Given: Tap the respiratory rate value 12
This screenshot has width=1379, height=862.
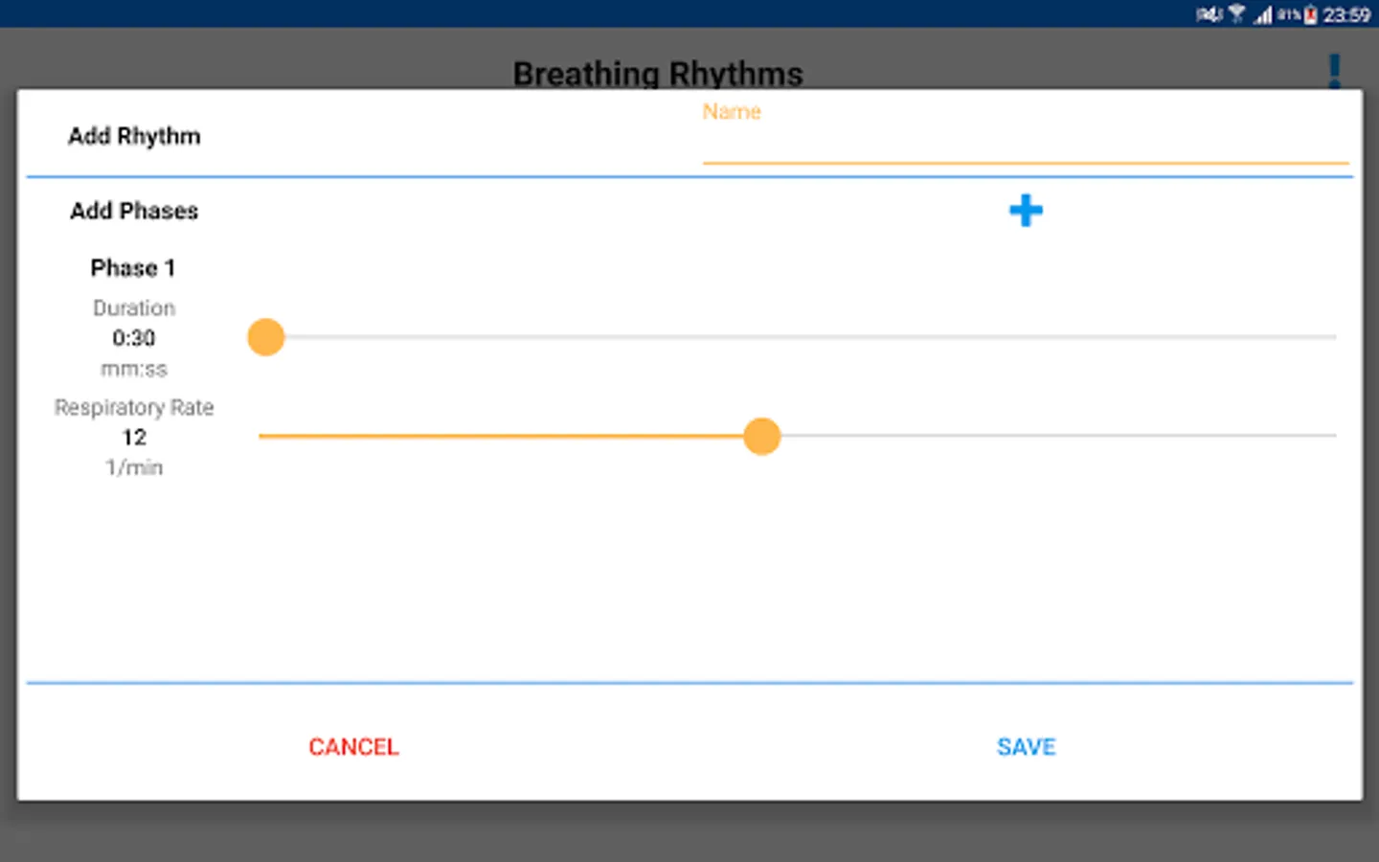Looking at the screenshot, I should [134, 438].
